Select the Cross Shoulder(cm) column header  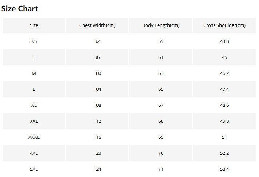[x=224, y=25]
